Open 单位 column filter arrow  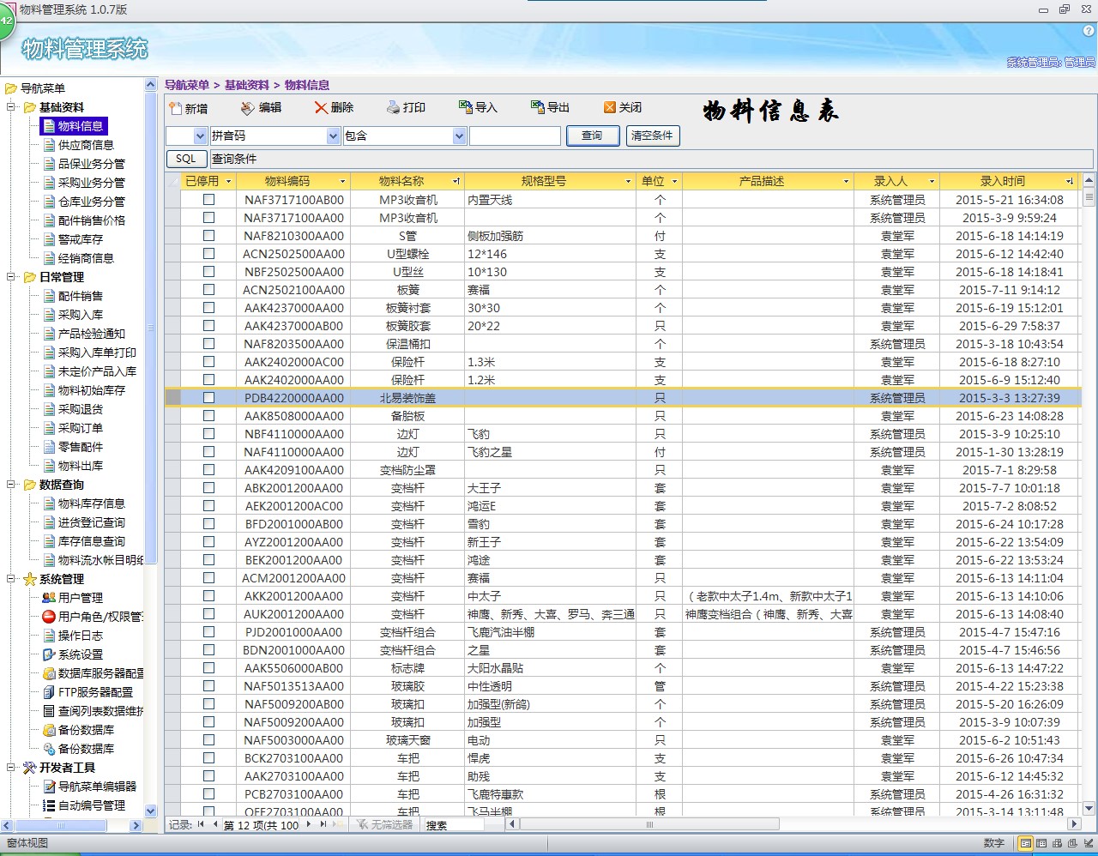tap(674, 181)
